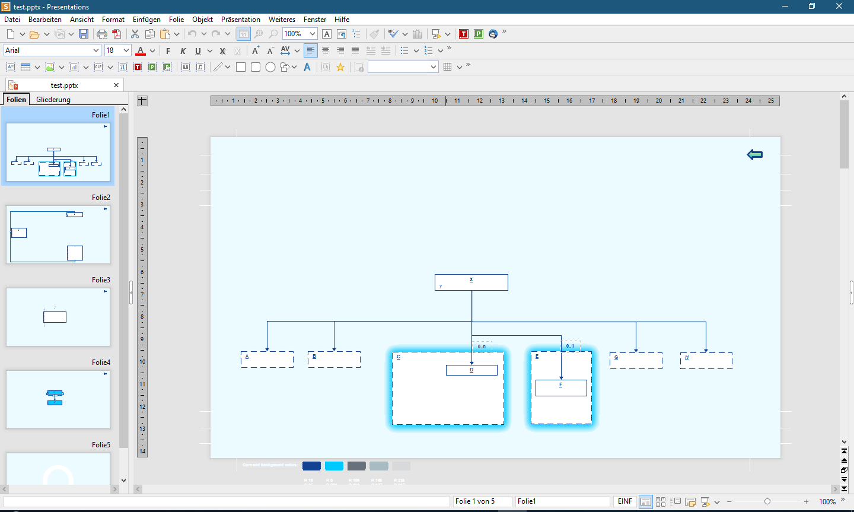This screenshot has width=854, height=512.
Task: Open the 100% zoom level dropdown
Action: click(313, 34)
